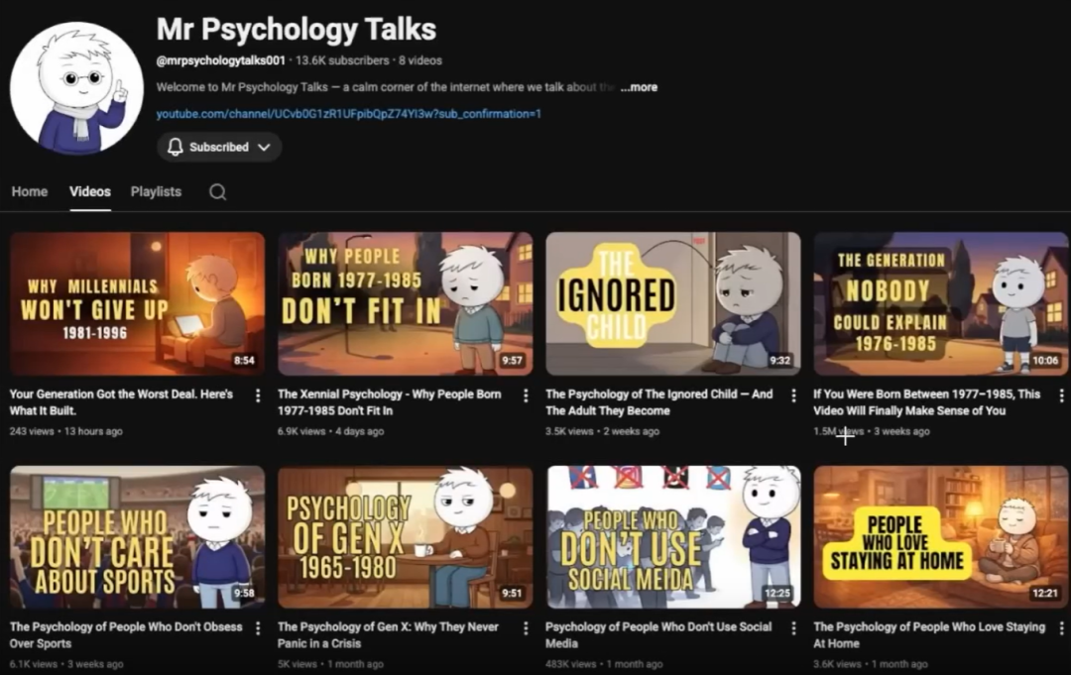
Task: Open 'Psychology of Gen X 1965-1980' thumbnail
Action: pos(405,537)
